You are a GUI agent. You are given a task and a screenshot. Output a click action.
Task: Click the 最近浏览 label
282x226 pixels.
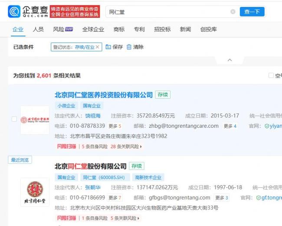[x=20, y=160]
